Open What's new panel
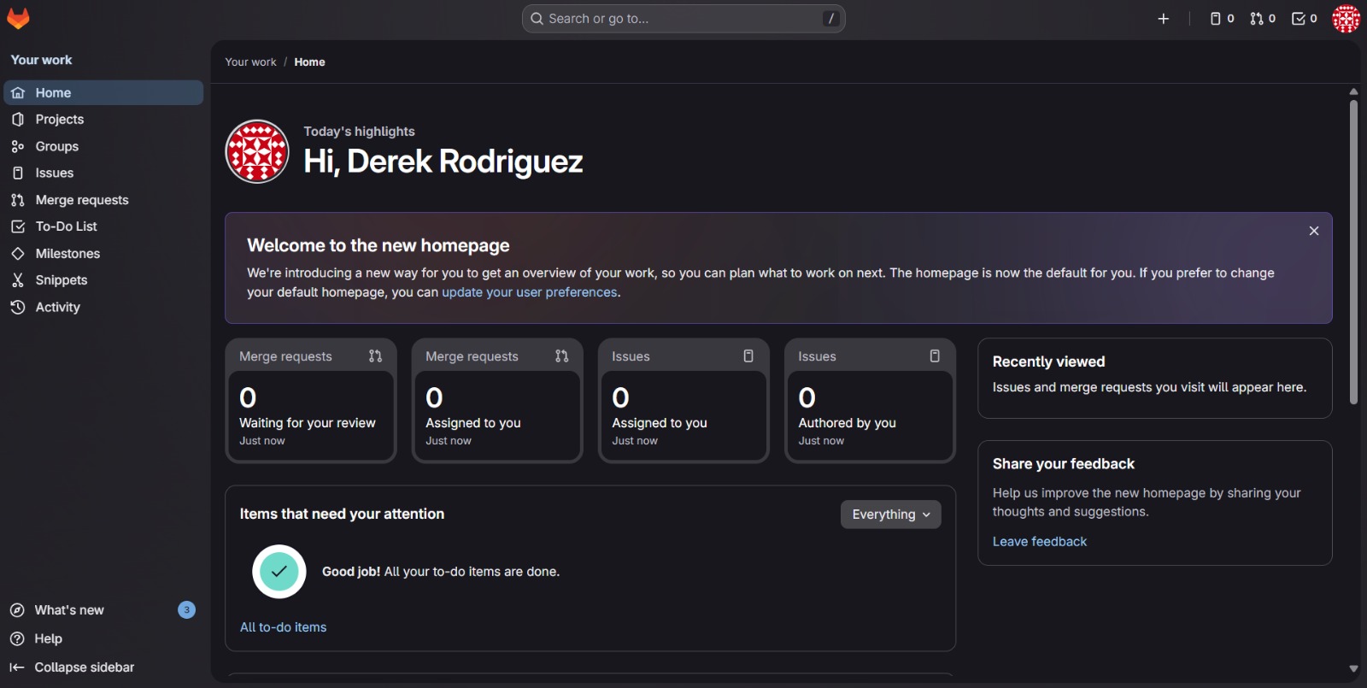The height and width of the screenshot is (688, 1367). (69, 610)
